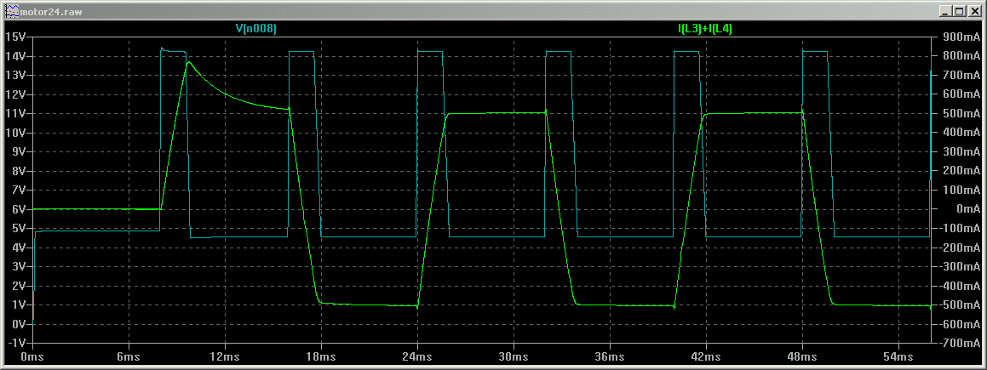Click the 18ms time axis label
Image resolution: width=987 pixels, height=370 pixels.
tap(321, 356)
